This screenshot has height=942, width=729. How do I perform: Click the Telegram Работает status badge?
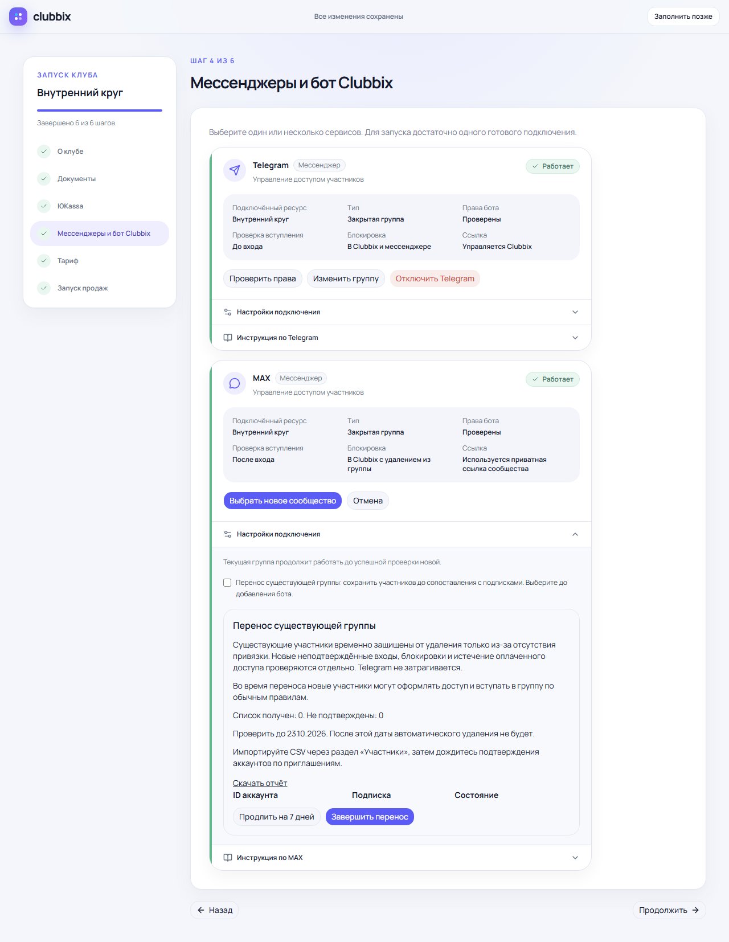pos(552,166)
